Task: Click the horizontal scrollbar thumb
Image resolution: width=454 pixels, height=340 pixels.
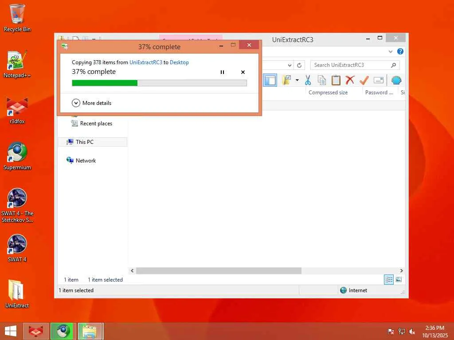Action: click(219, 270)
